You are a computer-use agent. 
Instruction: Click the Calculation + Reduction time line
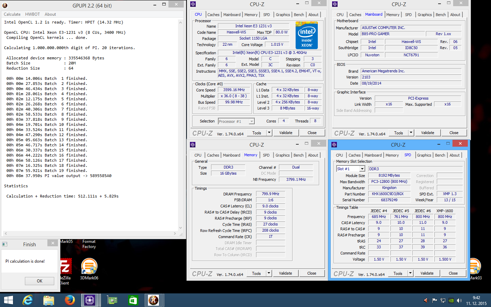62,196
